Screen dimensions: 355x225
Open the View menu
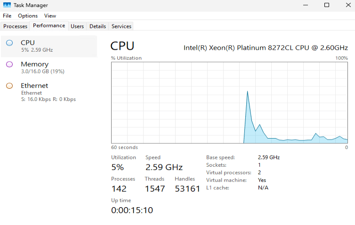(50, 16)
